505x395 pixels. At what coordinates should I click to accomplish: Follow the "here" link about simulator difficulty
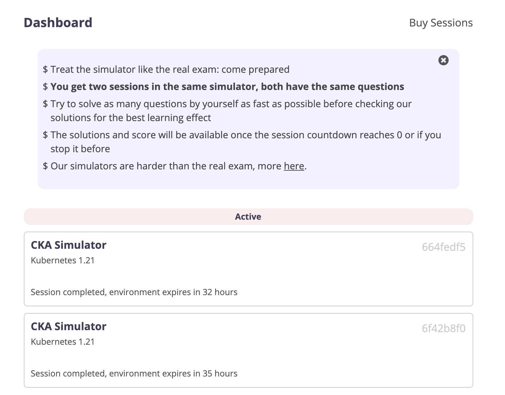coord(294,166)
